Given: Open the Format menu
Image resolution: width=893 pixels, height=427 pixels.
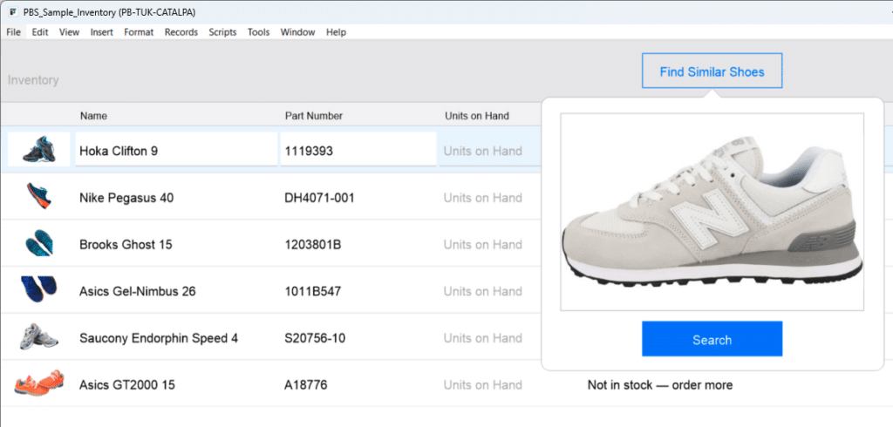Looking at the screenshot, I should point(139,32).
